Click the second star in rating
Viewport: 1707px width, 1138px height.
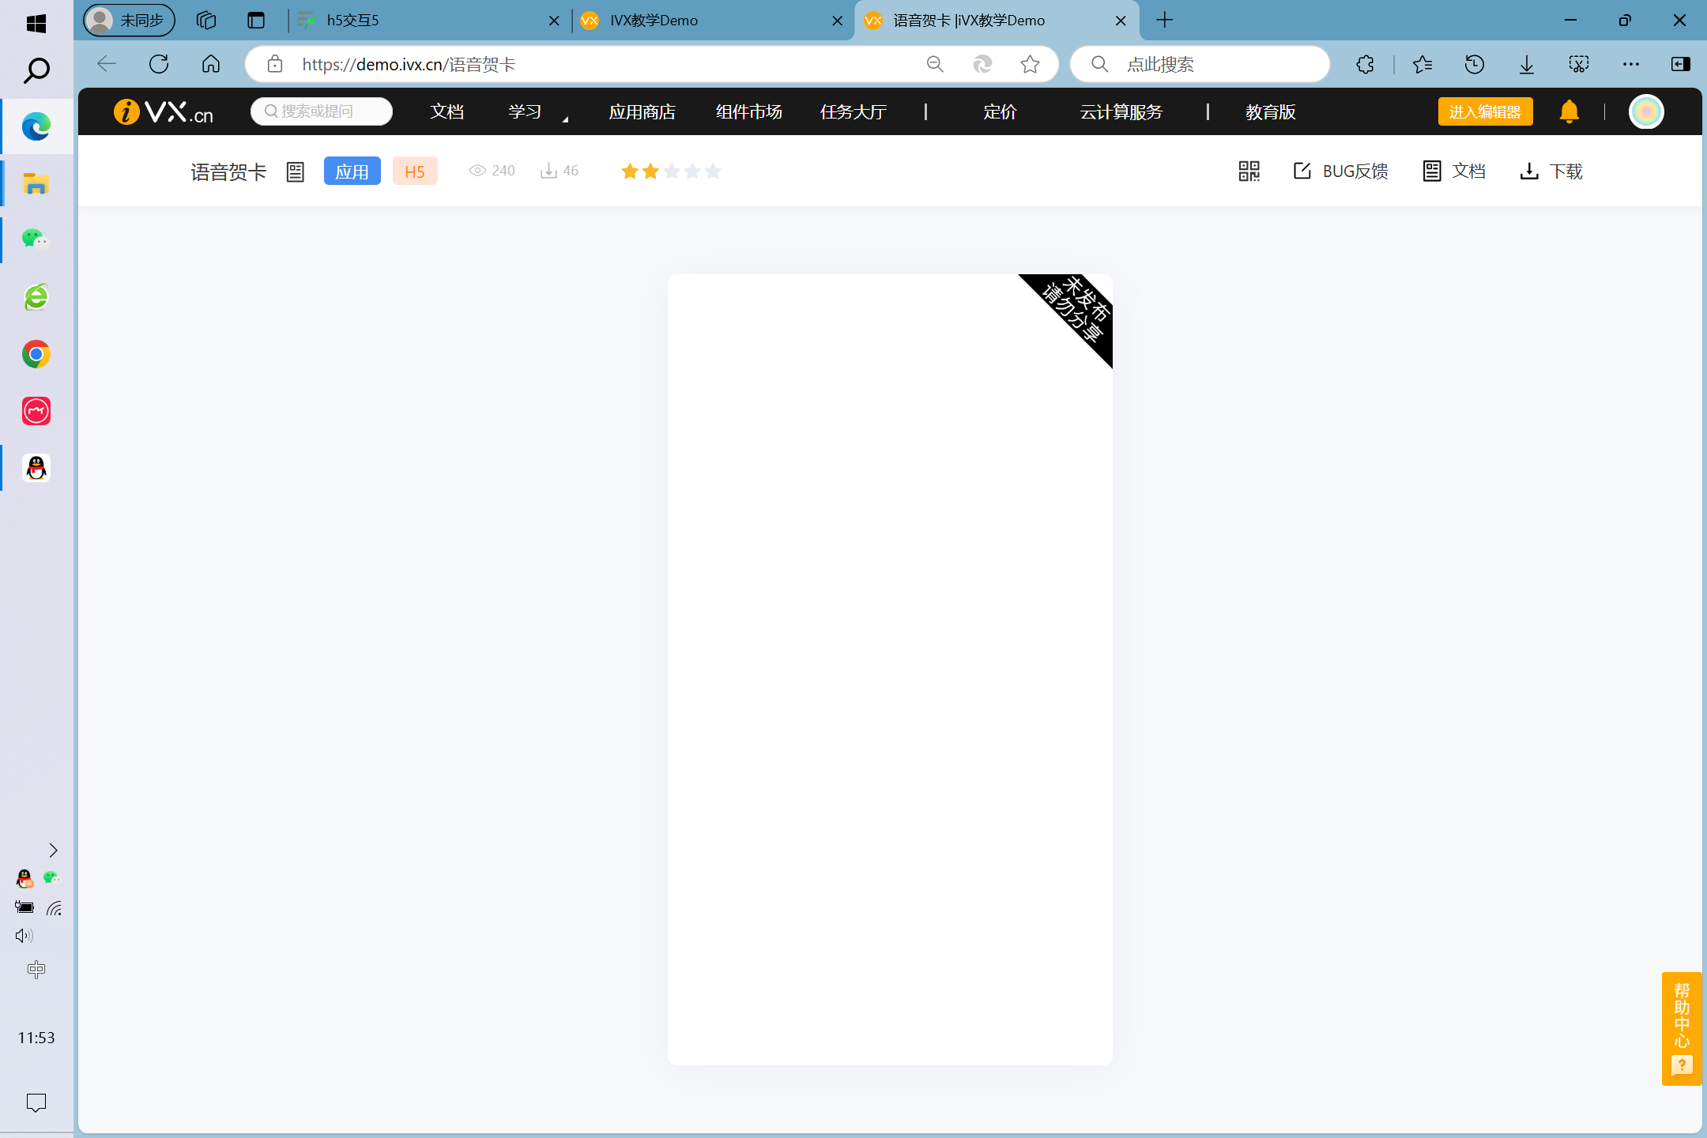point(650,170)
